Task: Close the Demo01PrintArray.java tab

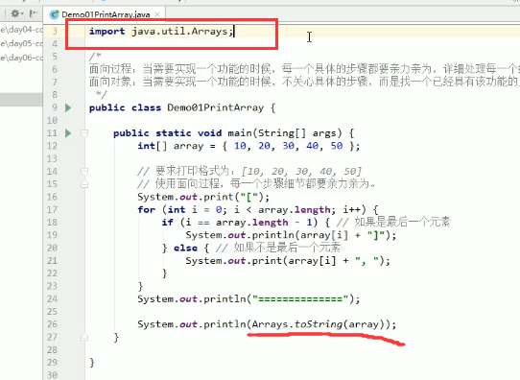Action: tap(157, 14)
